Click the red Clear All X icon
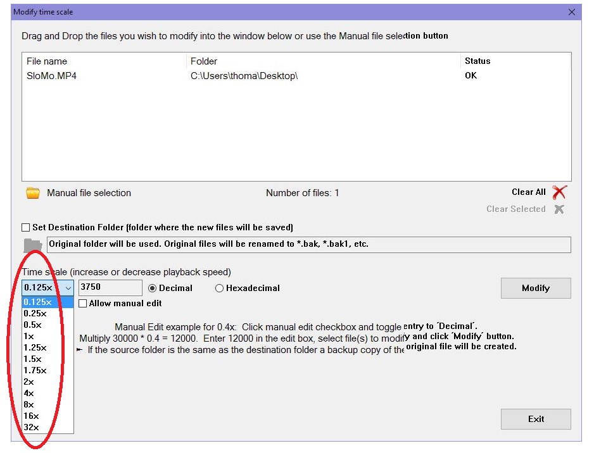This screenshot has height=453, width=594. (x=559, y=192)
